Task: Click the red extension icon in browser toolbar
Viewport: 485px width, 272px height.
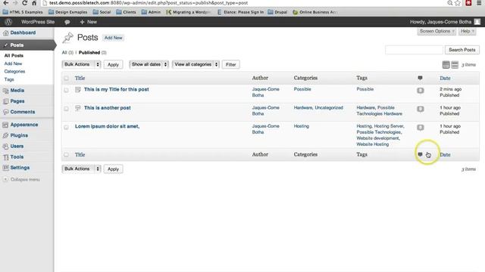Action: 468,3
